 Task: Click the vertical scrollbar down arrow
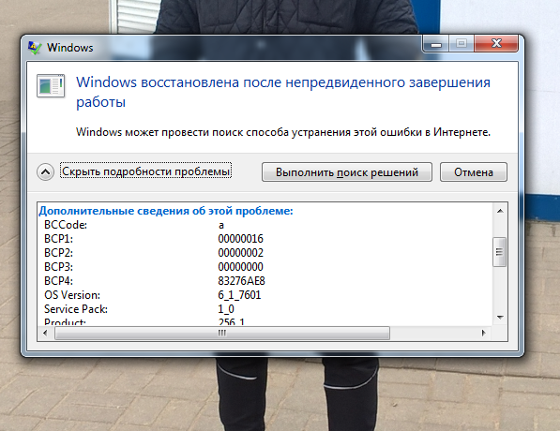[x=500, y=318]
